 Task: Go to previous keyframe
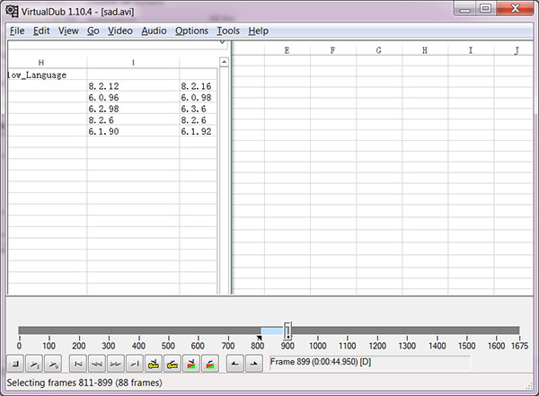coord(154,364)
